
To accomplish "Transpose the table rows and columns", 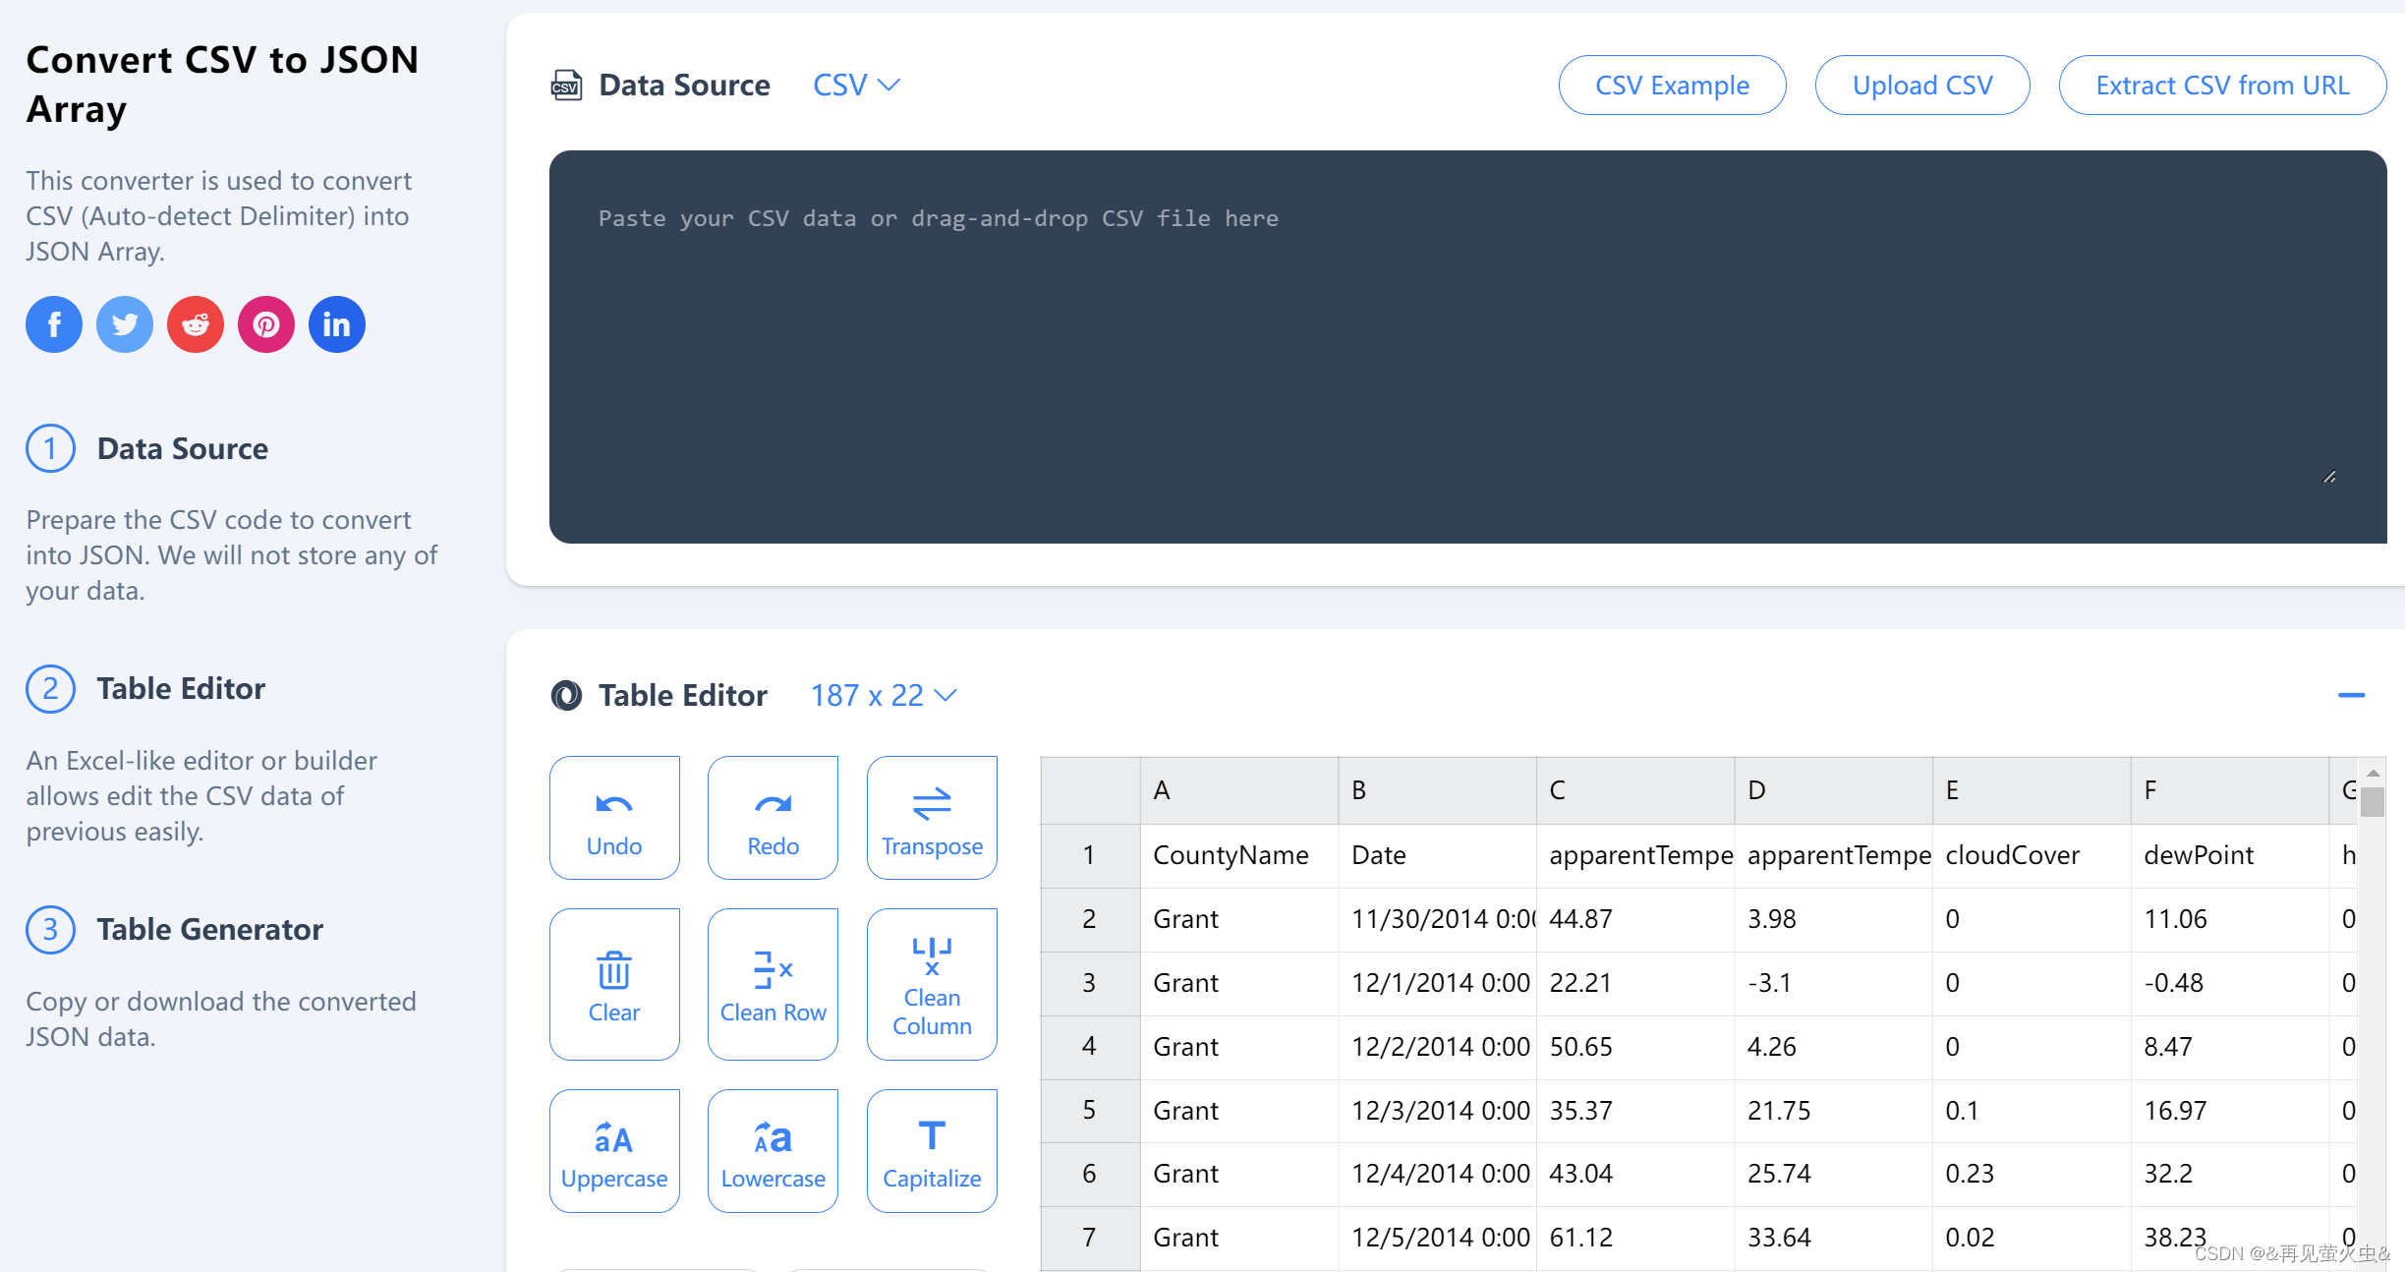I will click(932, 818).
